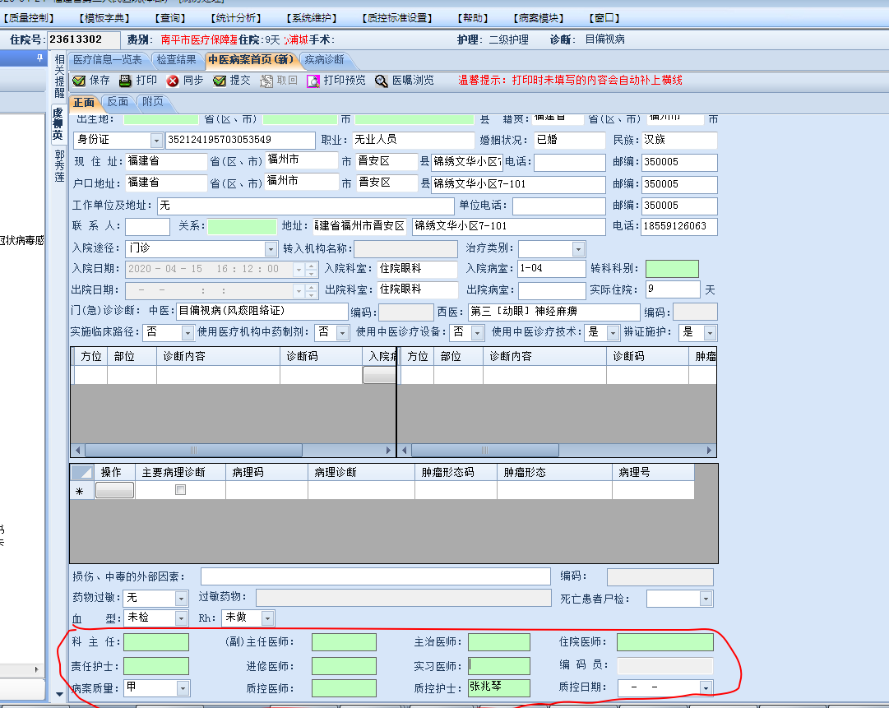Click the 操作 button in pathology row
Screen dimensions: 889x708
pyautogui.click(x=114, y=490)
